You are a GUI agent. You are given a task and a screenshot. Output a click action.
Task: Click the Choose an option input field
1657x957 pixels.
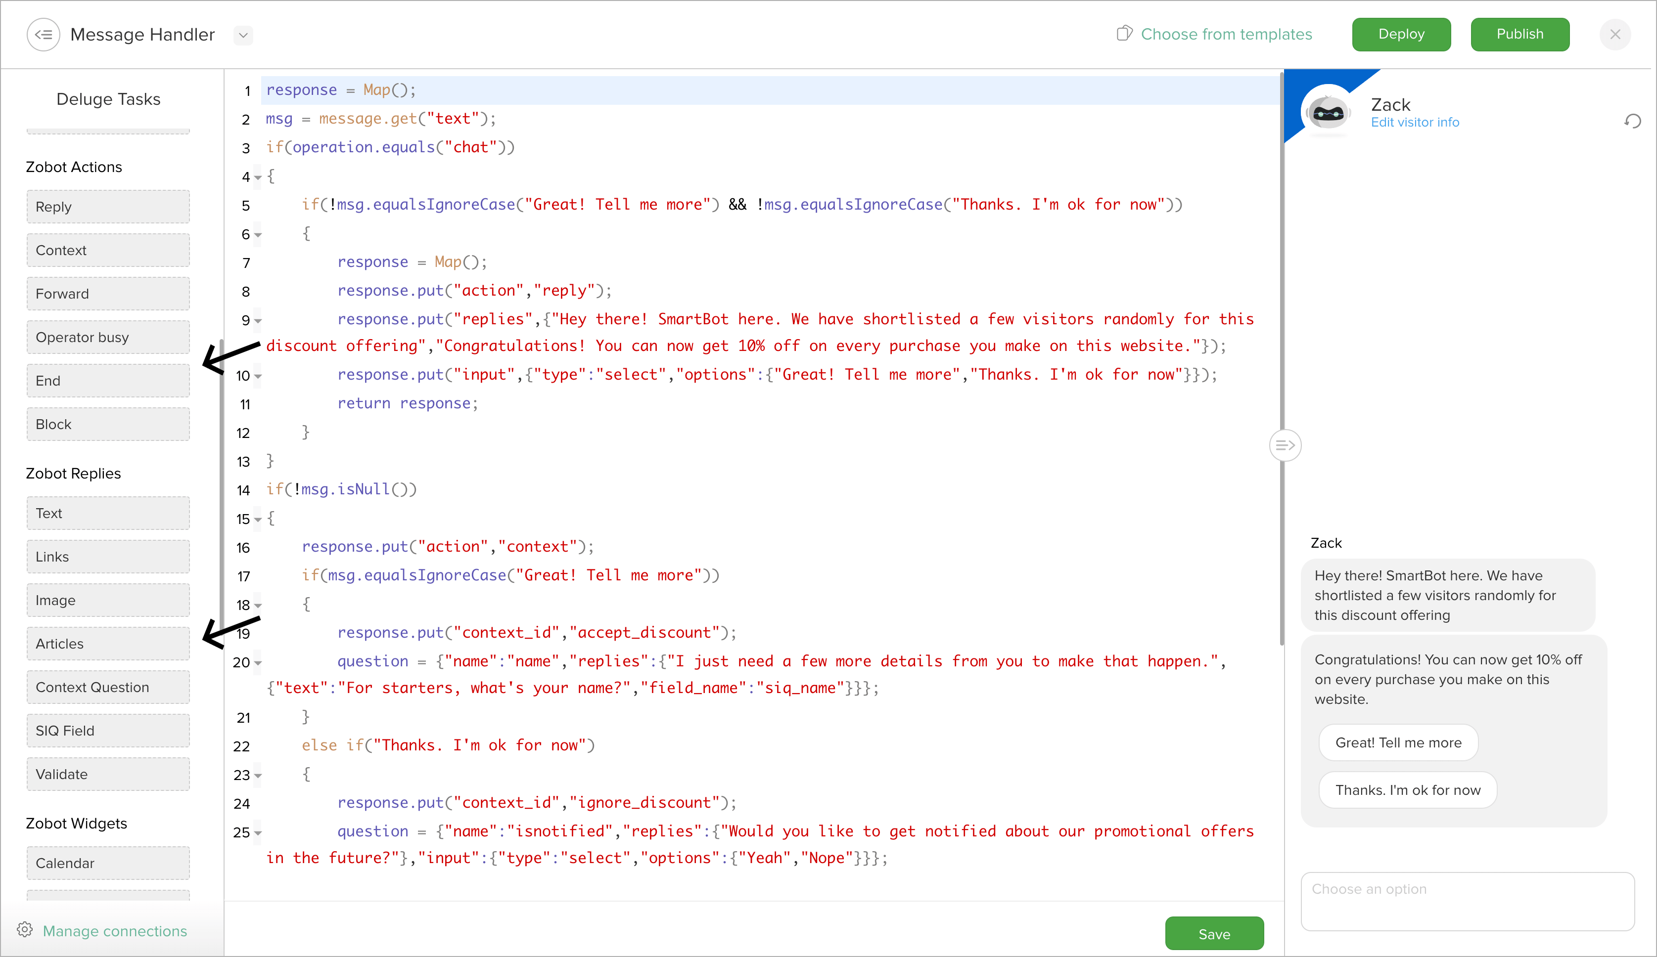[1467, 901]
